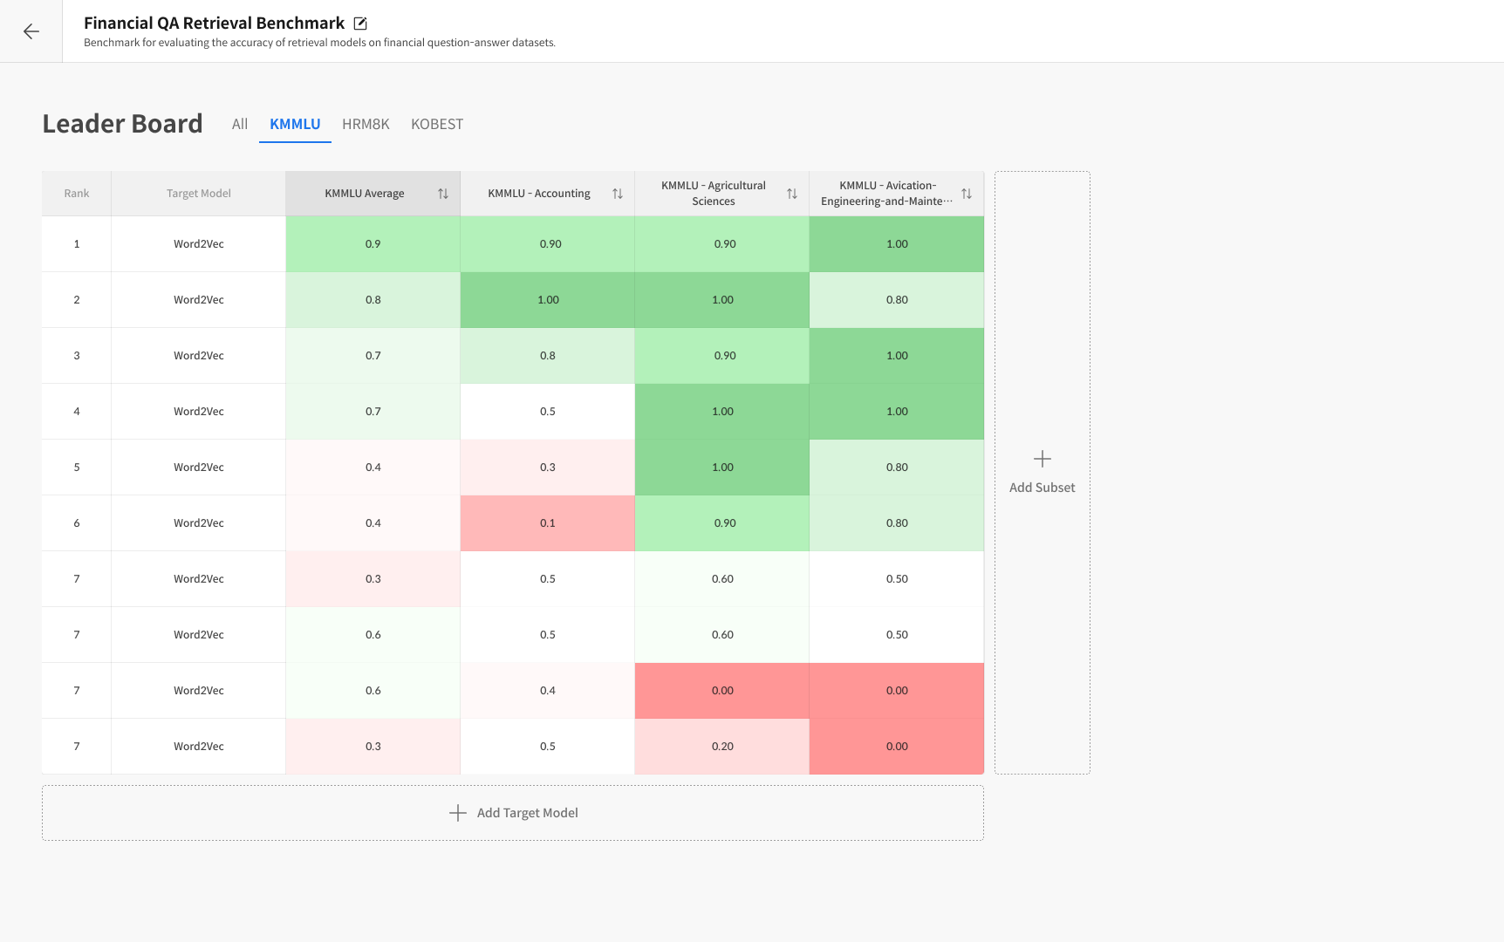This screenshot has width=1504, height=942.
Task: Sort by KMMLU Average column
Action: coord(442,194)
